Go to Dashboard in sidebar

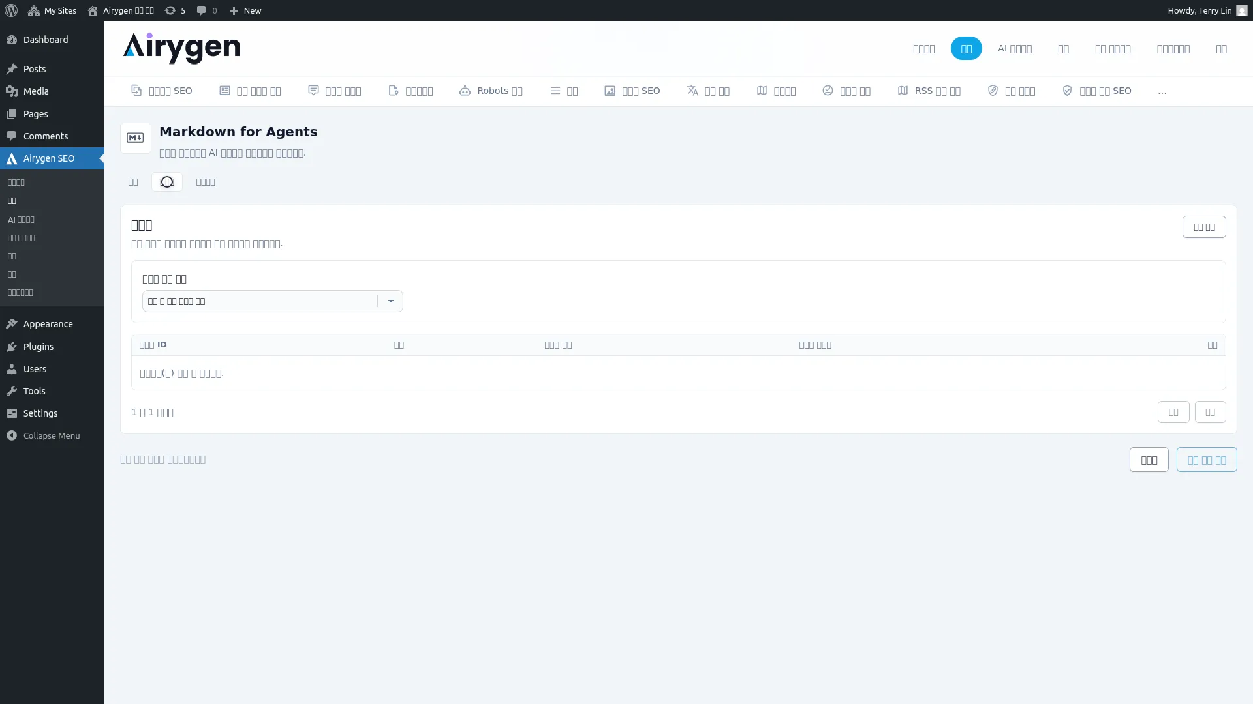(x=52, y=40)
